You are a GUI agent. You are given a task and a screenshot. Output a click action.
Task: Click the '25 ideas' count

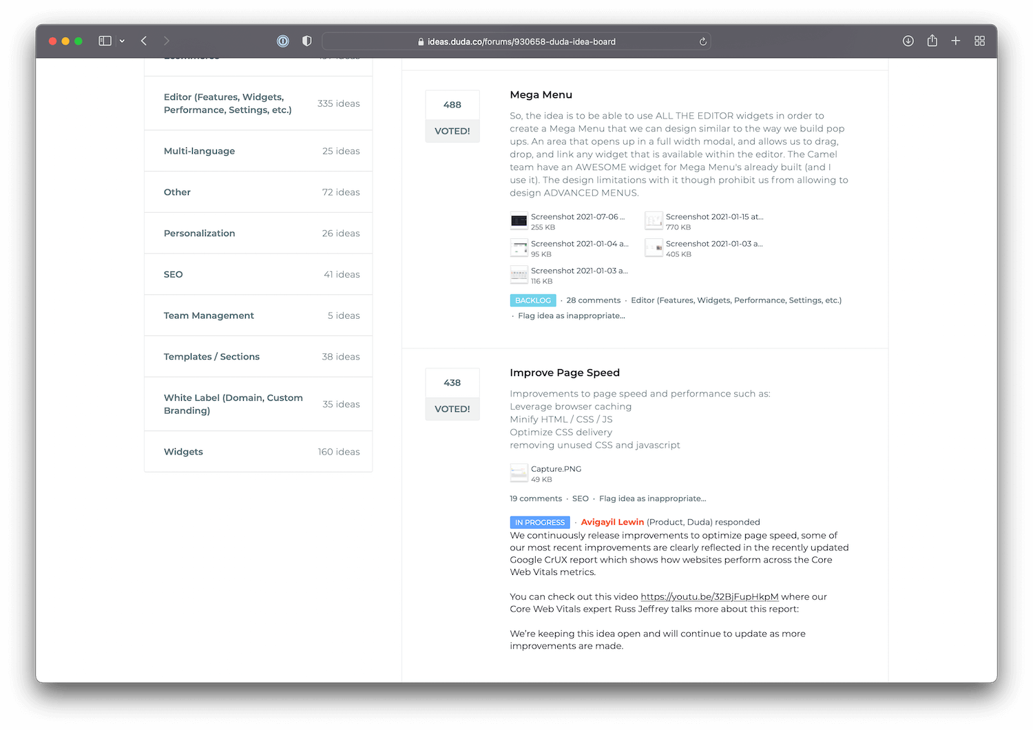[x=341, y=151]
